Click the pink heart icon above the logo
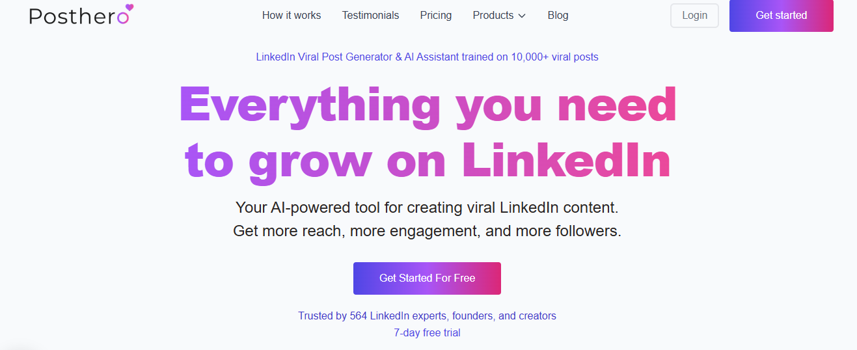The width and height of the screenshot is (857, 350). click(x=129, y=8)
